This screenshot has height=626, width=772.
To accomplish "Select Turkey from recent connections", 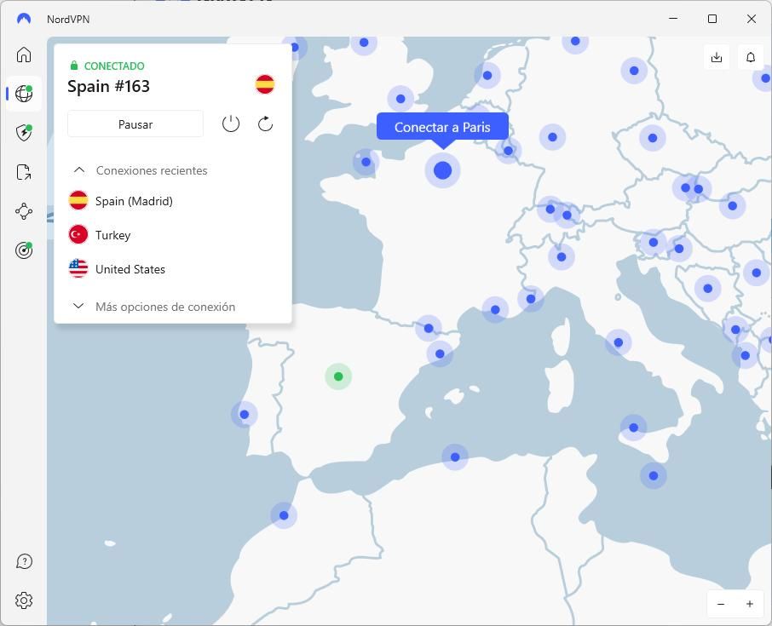I will [x=113, y=234].
